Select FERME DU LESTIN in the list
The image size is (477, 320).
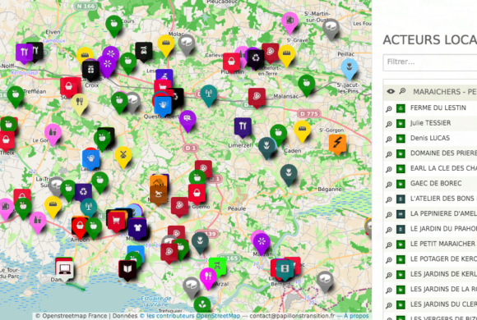pyautogui.click(x=438, y=107)
